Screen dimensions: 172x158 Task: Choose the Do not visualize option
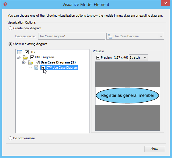pyautogui.click(x=10, y=138)
